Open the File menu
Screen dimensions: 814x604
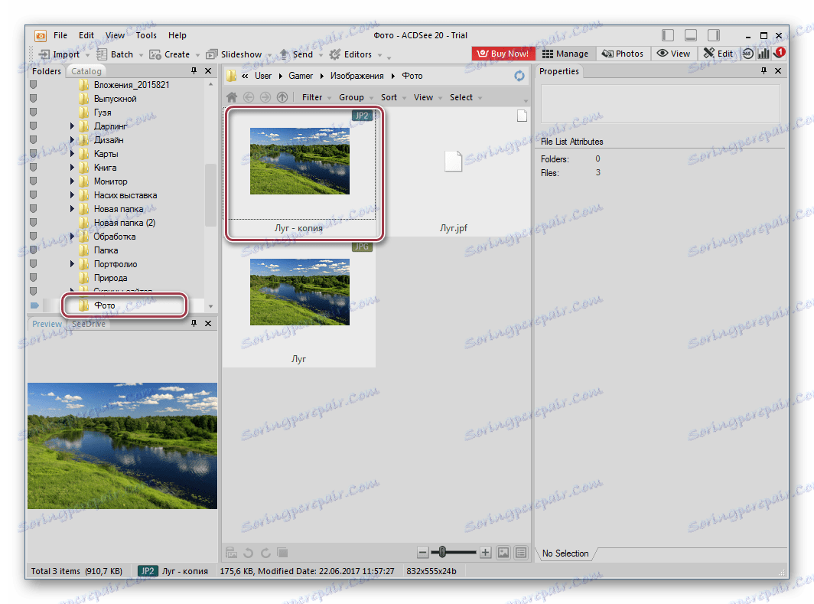point(60,35)
